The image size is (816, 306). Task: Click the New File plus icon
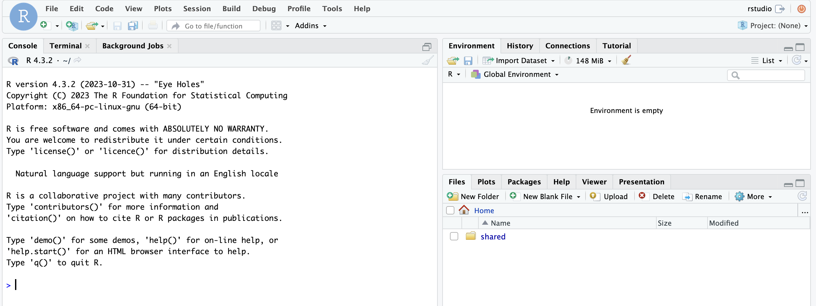pos(45,25)
